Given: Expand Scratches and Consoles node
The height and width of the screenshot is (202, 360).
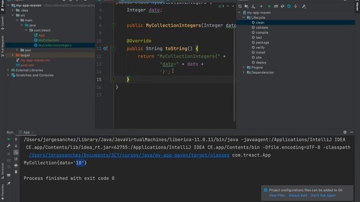Looking at the screenshot, I should 8,75.
